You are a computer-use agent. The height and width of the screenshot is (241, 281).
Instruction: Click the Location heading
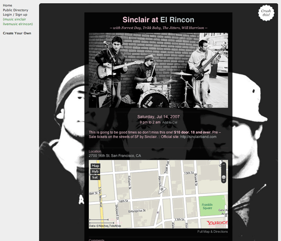(x=95, y=151)
